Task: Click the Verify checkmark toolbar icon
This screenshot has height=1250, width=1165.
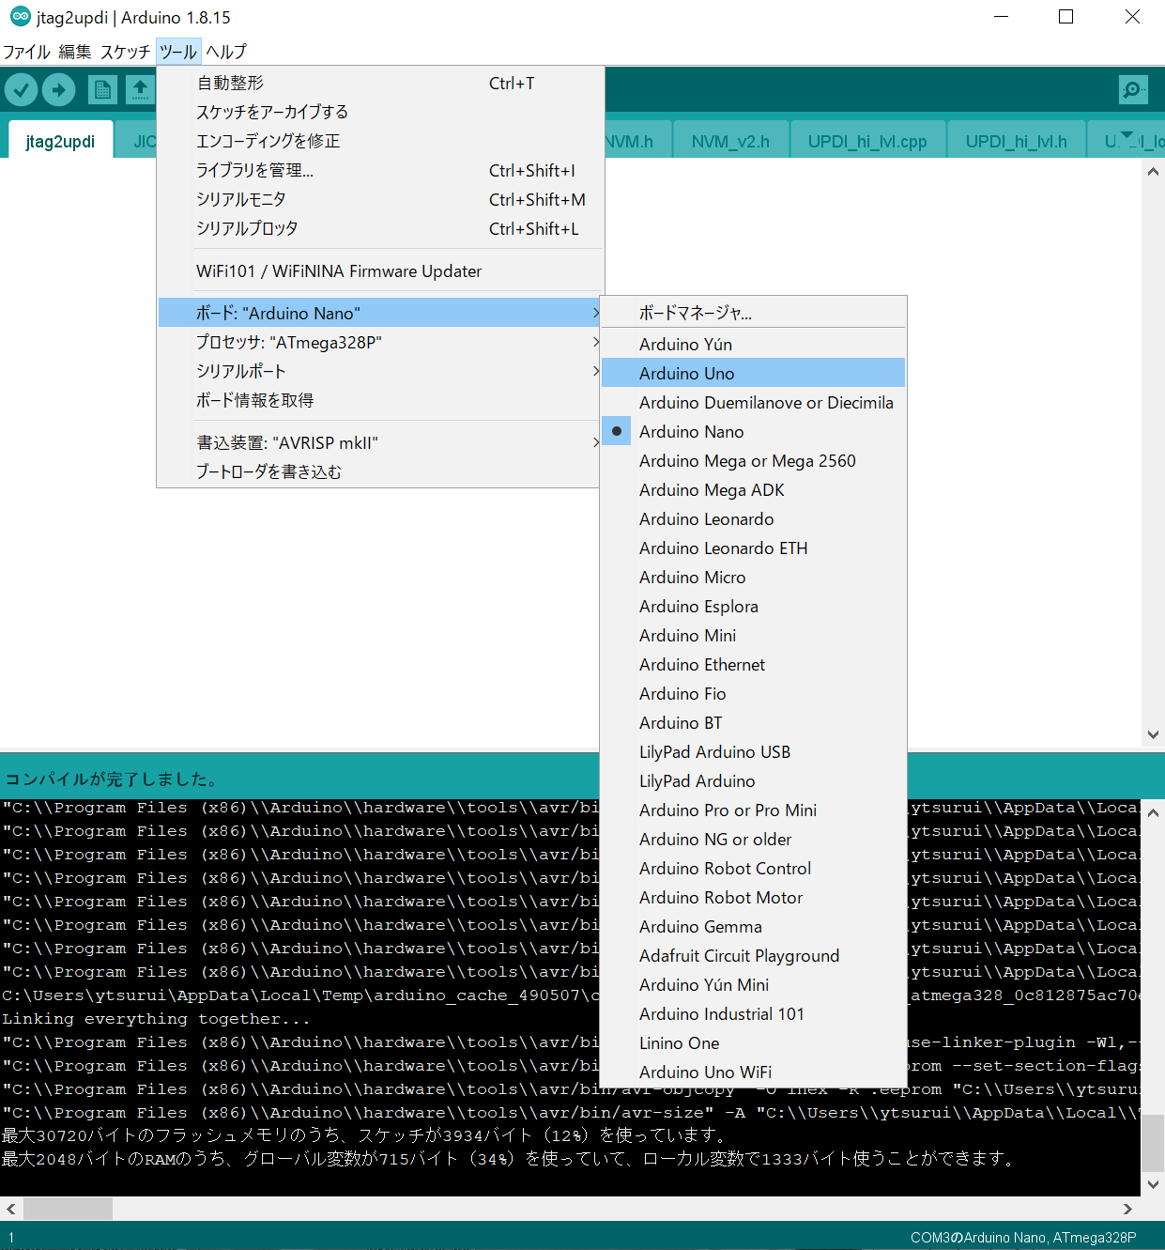Action: coord(21,90)
